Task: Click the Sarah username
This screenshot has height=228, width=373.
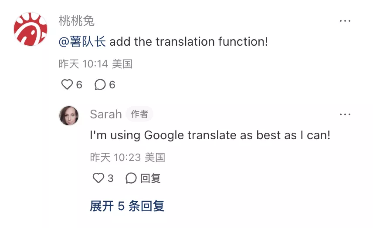Action: [x=105, y=114]
